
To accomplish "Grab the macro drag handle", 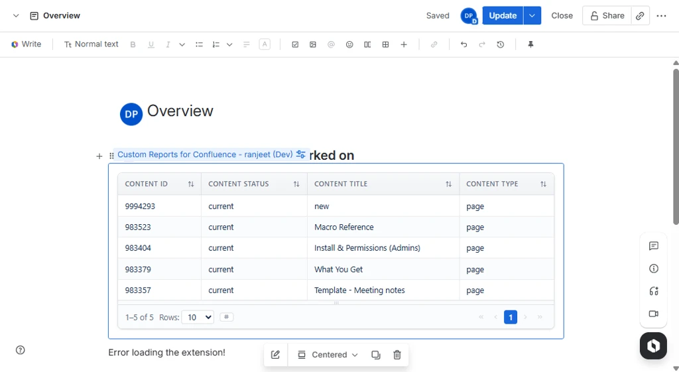I will pos(111,156).
